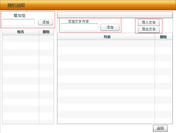This screenshot has height=133, width=176.
Task: Click first-row delete cell in group table
Action: [46, 39]
